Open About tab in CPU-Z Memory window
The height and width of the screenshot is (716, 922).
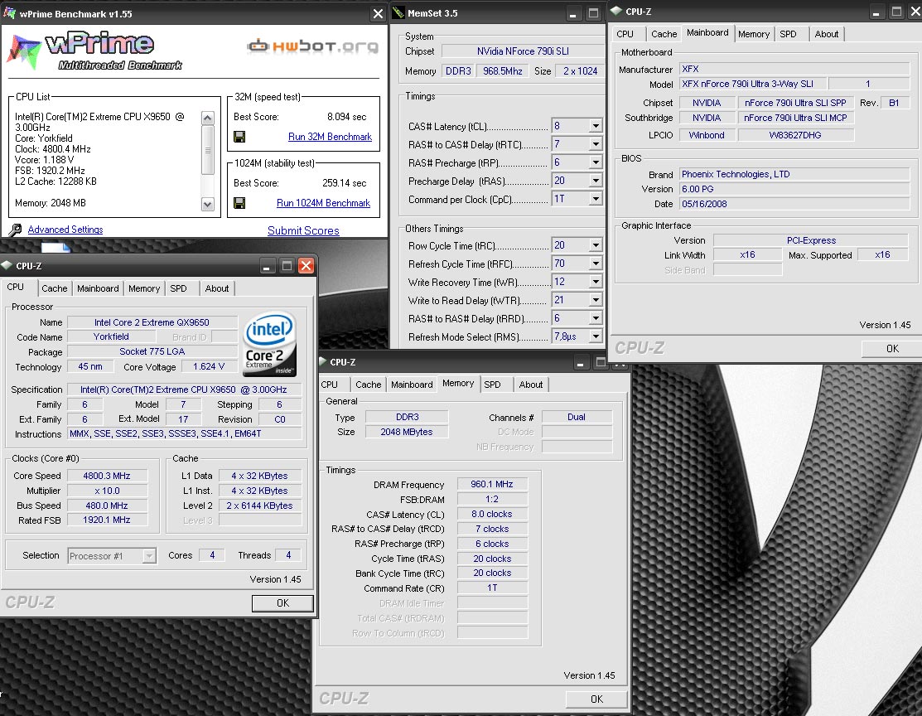(x=530, y=385)
